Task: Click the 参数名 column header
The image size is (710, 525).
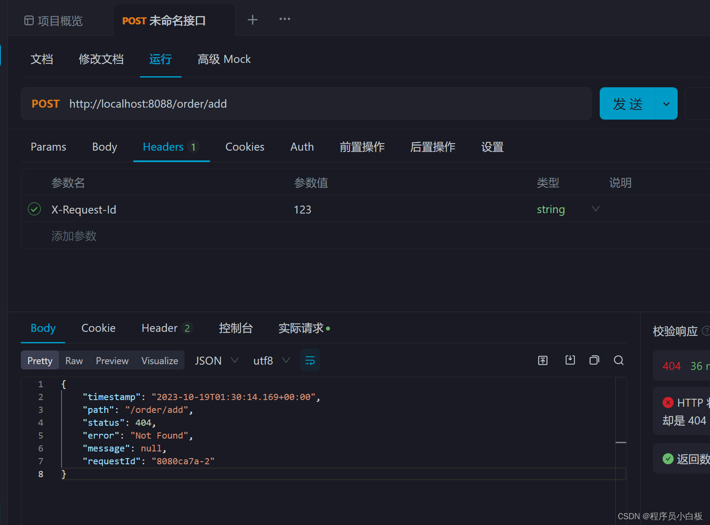Action: [68, 183]
